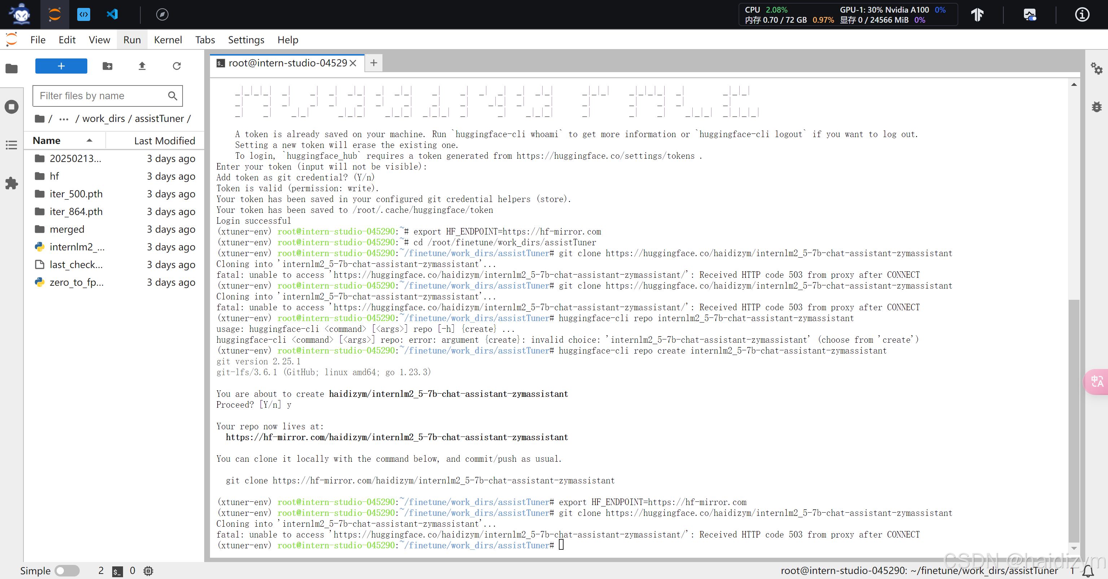
Task: Open running terminals and kernels panel
Action: point(12,106)
